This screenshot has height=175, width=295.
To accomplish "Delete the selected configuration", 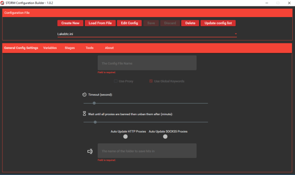I will pyautogui.click(x=190, y=23).
